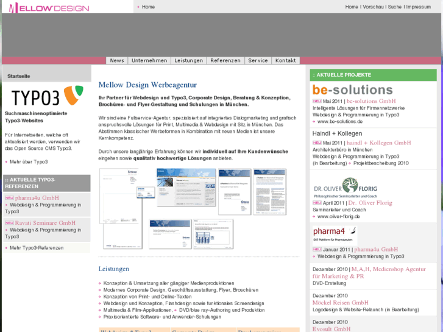Screen dimensions: 443x332
Task: Open pharma4u GmbH link under Januar 2011
Action: pos(376,250)
